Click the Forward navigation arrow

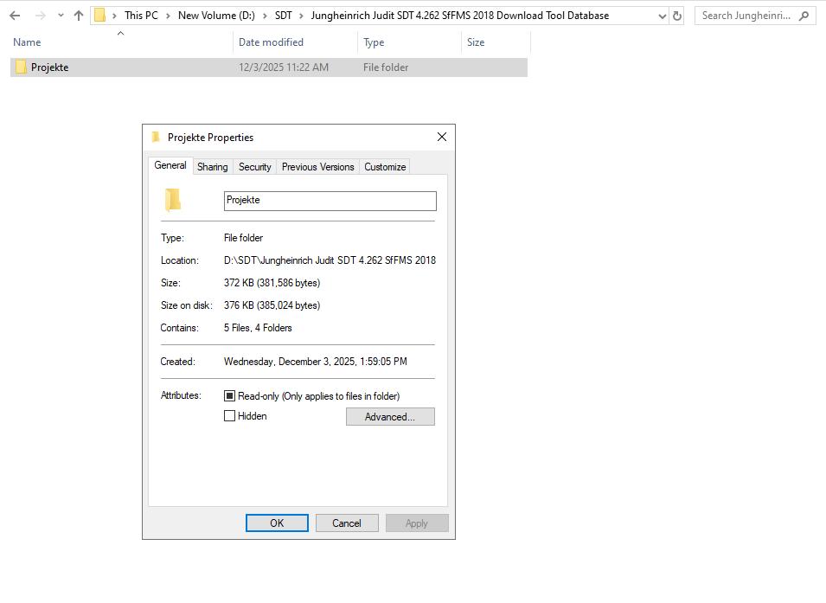pos(40,16)
